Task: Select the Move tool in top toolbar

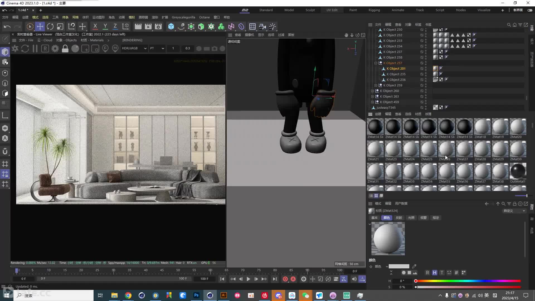Action: point(40,26)
